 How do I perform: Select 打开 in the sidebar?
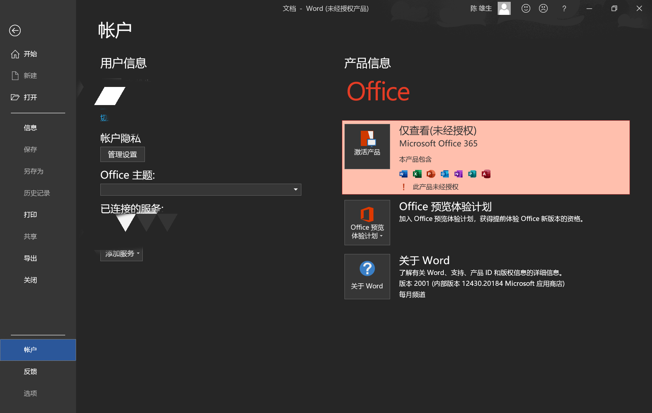point(38,97)
